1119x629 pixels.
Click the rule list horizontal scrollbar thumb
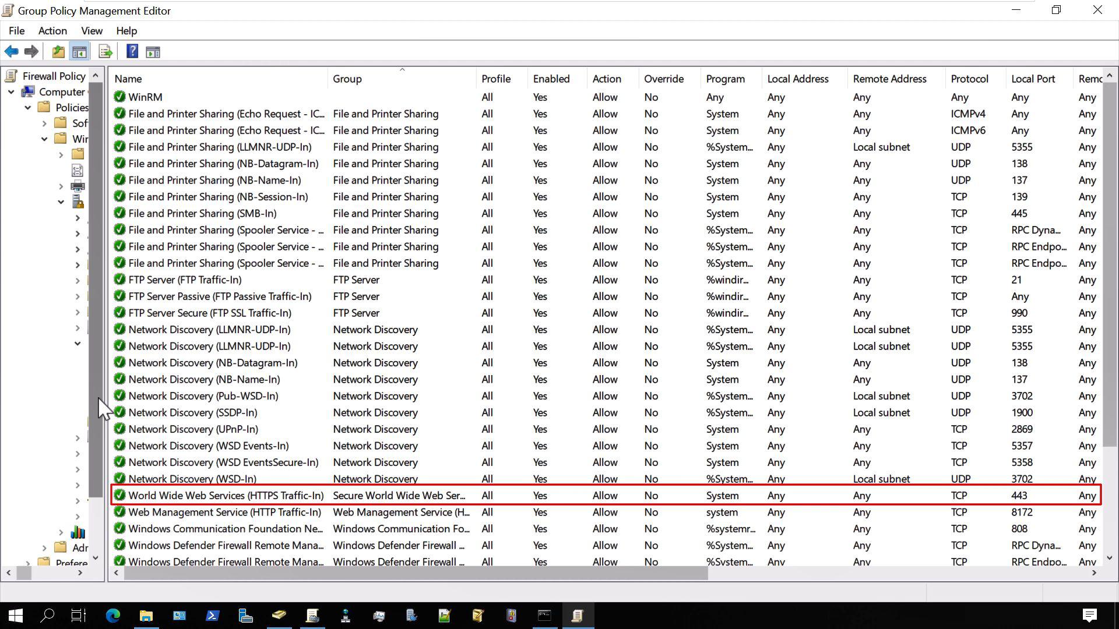pos(415,573)
